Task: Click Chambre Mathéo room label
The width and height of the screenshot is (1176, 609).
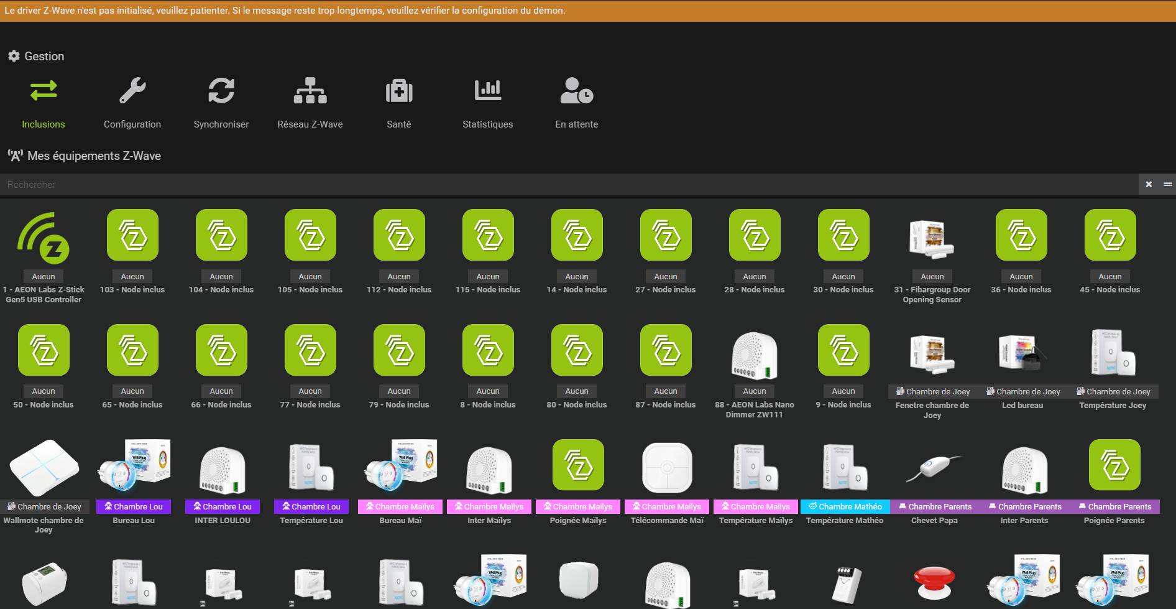Action: click(845, 507)
